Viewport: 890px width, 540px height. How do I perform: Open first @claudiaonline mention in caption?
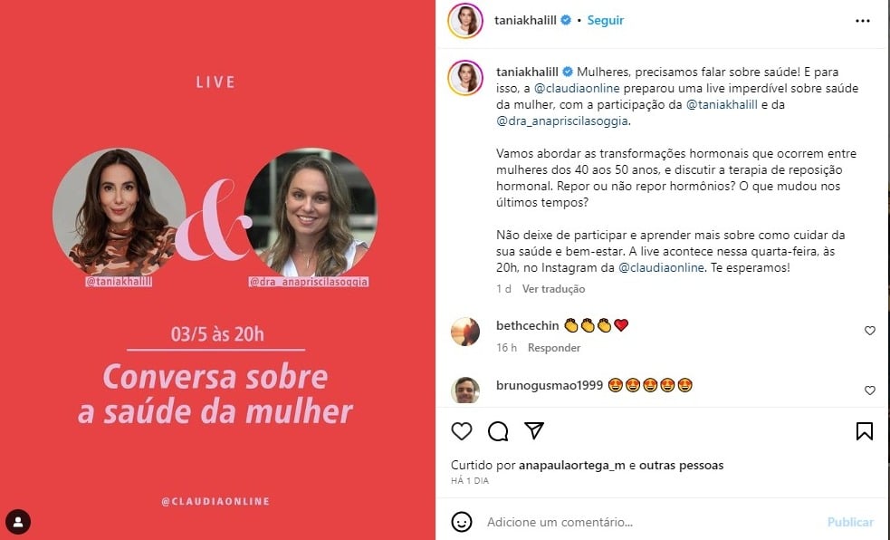[x=577, y=88]
